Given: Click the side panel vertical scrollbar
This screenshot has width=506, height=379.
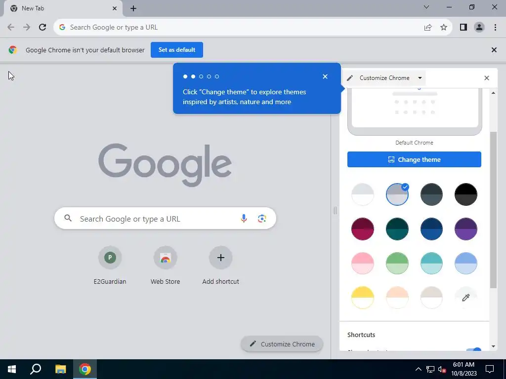Looking at the screenshot, I should click(493, 209).
